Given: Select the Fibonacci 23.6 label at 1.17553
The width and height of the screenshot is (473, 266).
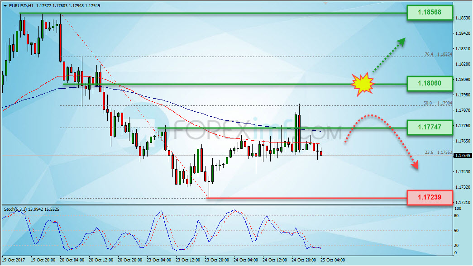Looking at the screenshot, I should click(438, 152).
